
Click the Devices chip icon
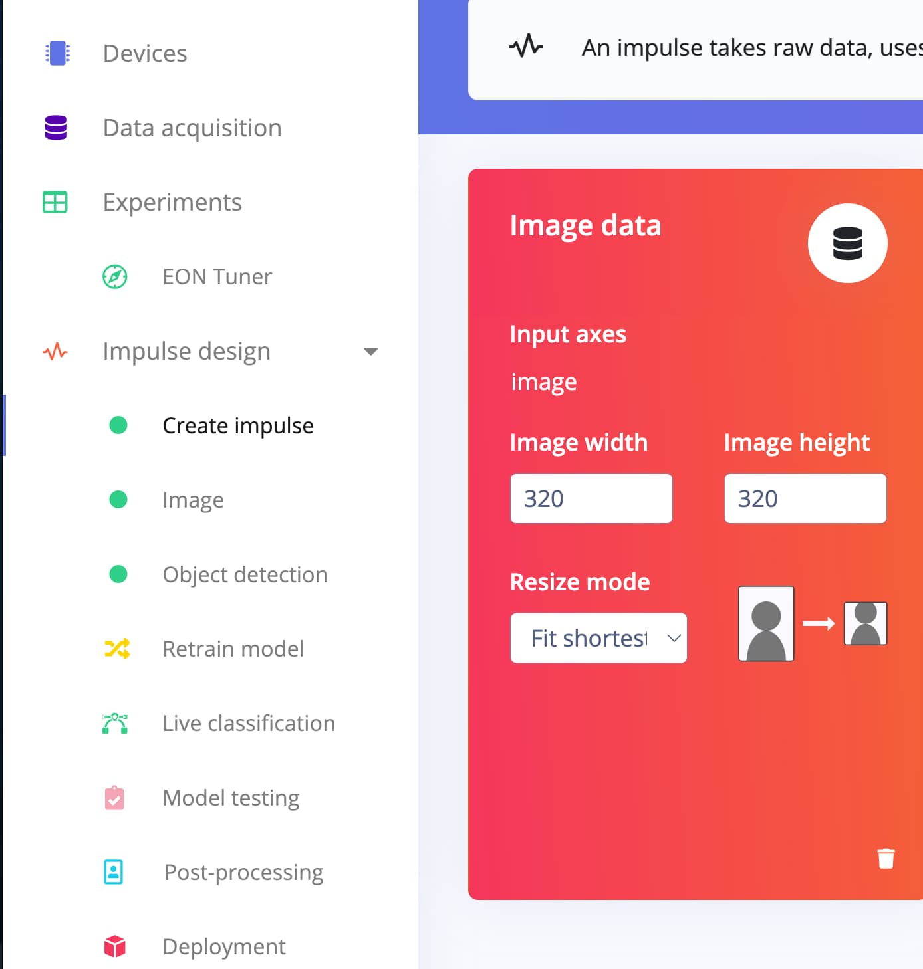pyautogui.click(x=57, y=53)
